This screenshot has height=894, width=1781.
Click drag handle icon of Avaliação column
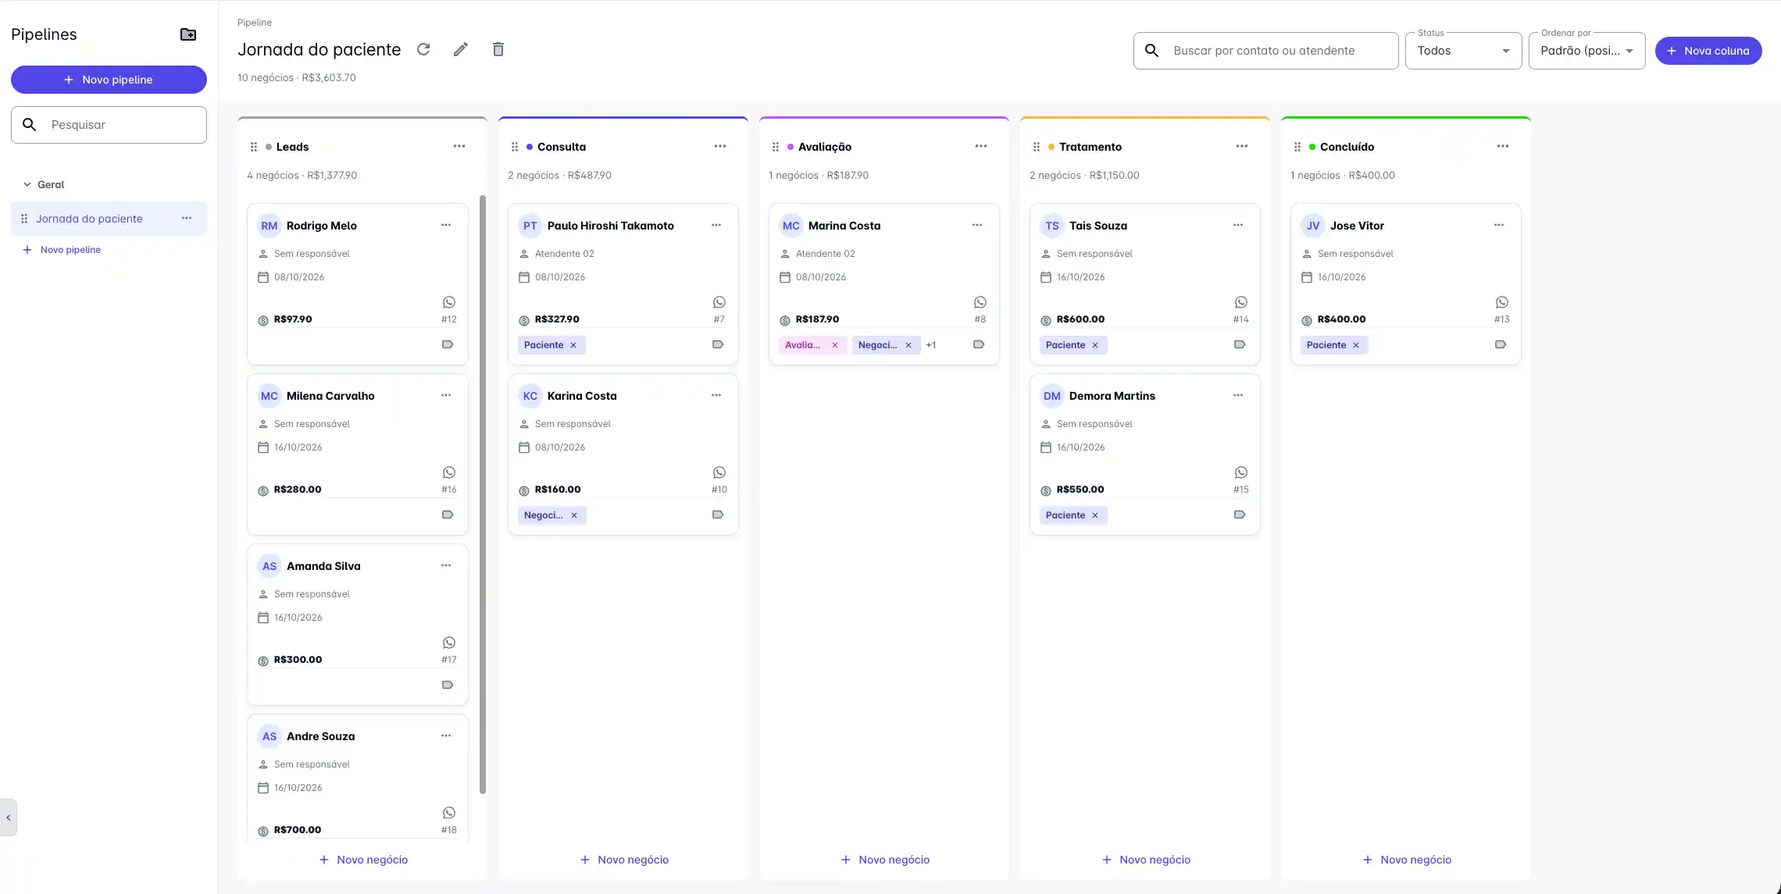(x=776, y=147)
